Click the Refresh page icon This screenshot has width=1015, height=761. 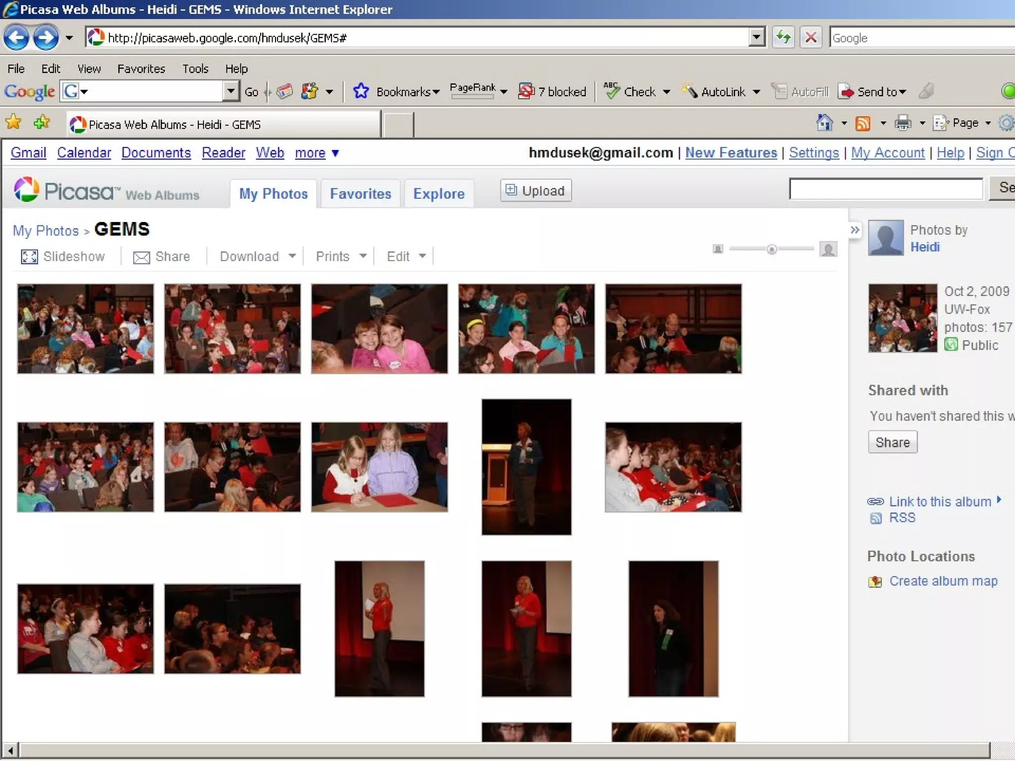[783, 38]
